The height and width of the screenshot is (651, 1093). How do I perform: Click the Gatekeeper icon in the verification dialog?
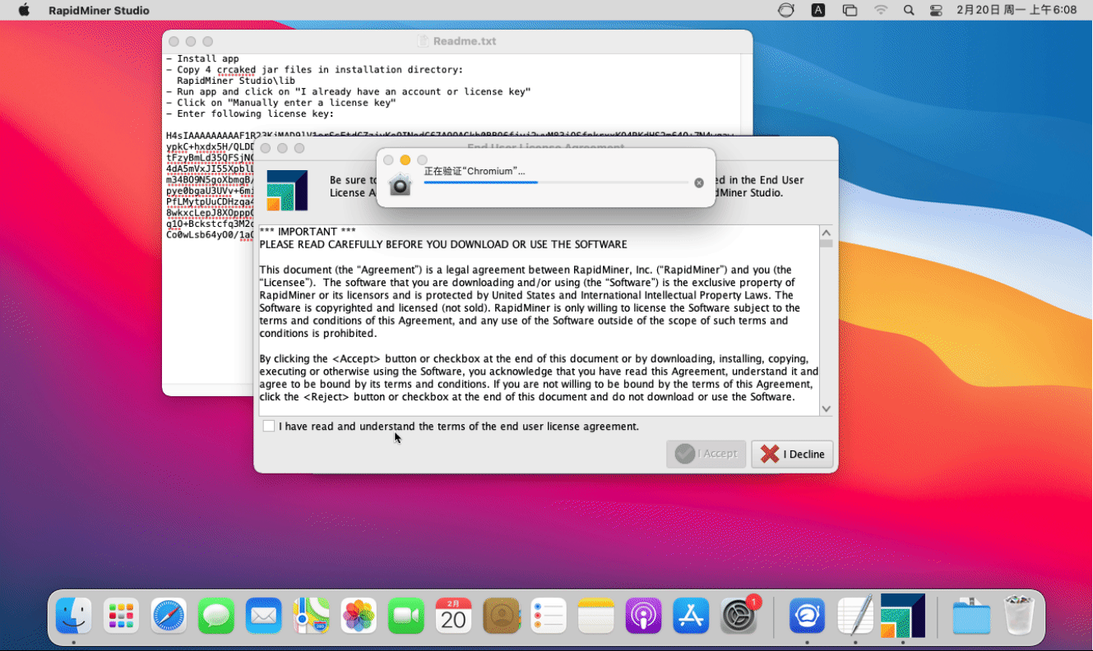pos(401,185)
